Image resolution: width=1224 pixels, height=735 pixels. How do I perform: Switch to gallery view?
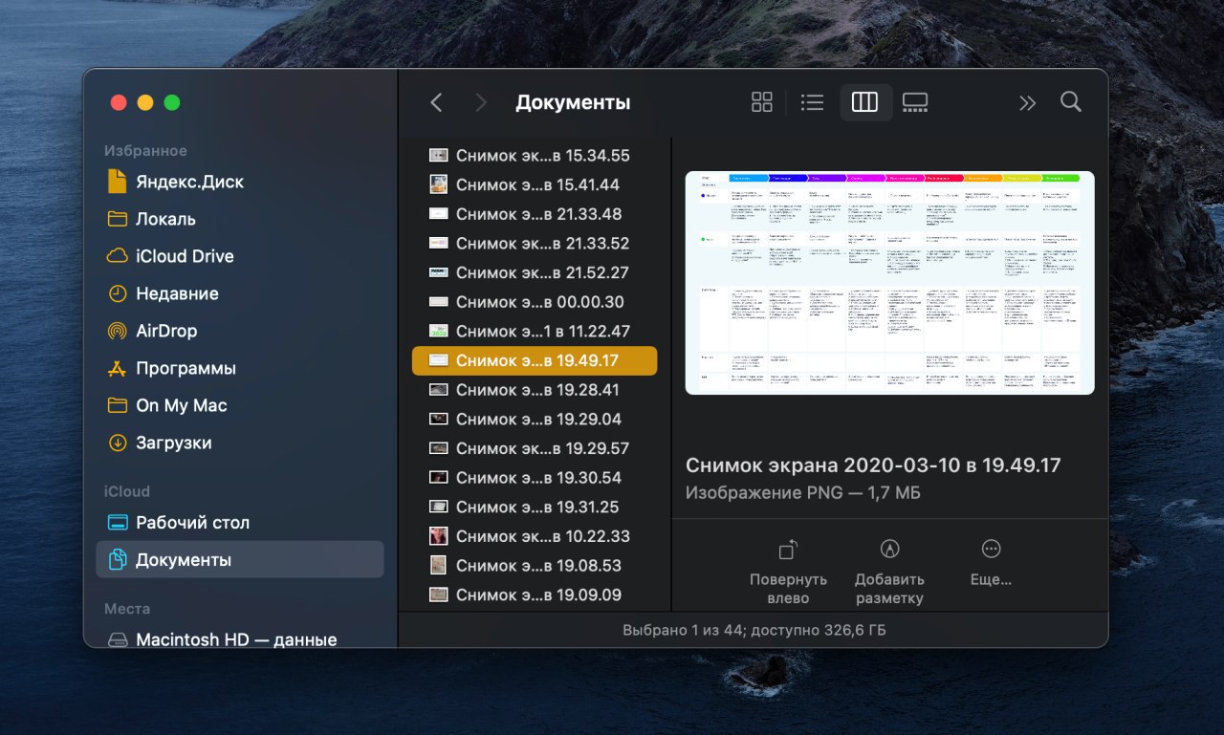click(x=915, y=102)
